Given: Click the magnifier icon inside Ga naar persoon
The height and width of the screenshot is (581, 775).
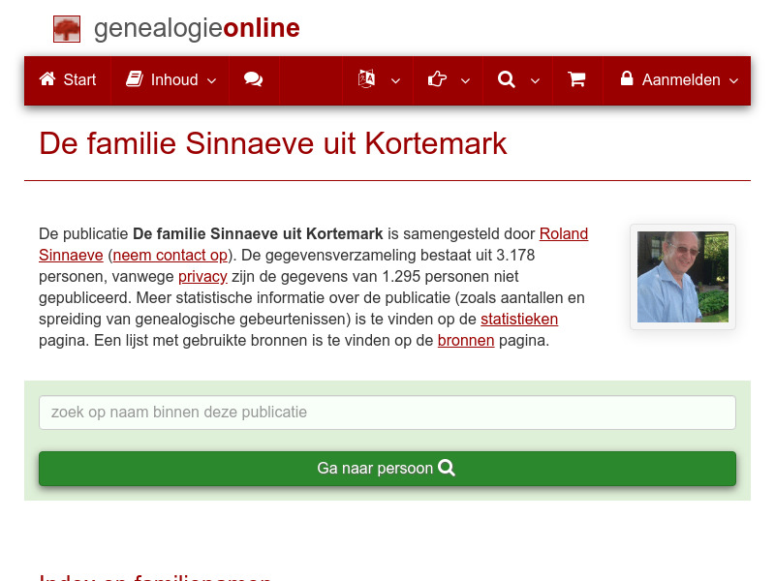Looking at the screenshot, I should (447, 468).
